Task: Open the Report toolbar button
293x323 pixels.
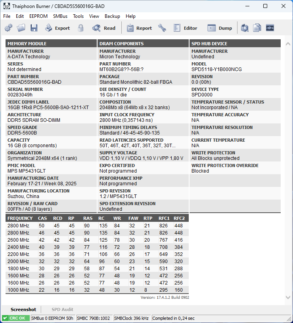Action: (139, 28)
